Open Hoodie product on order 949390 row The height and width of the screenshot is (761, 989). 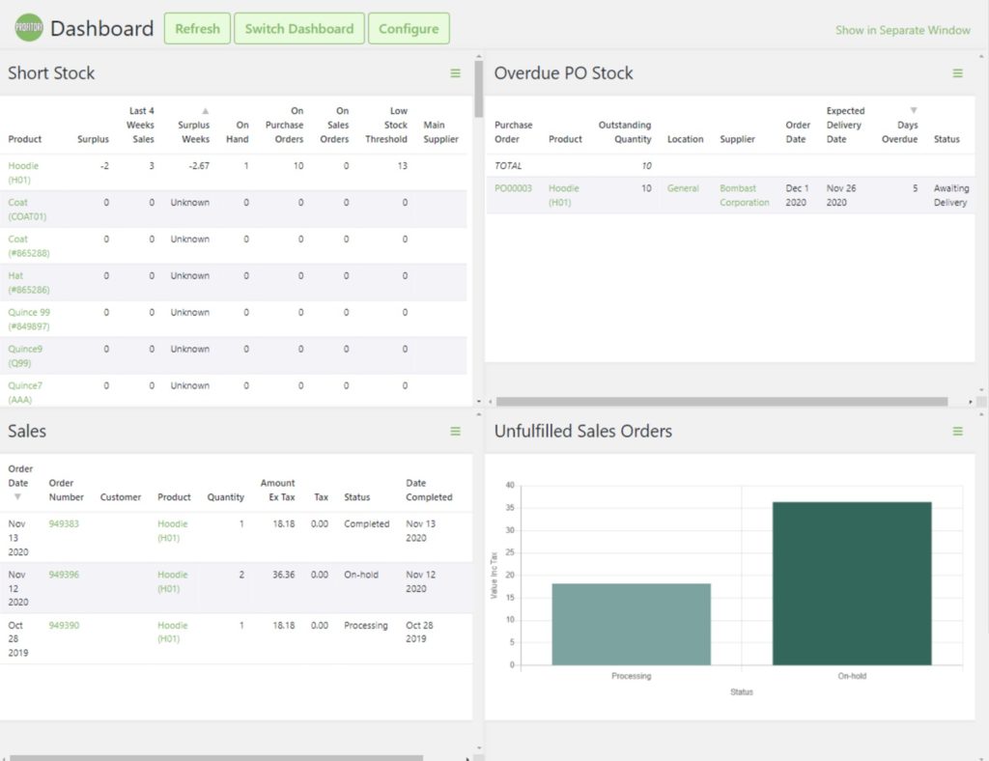(x=173, y=632)
